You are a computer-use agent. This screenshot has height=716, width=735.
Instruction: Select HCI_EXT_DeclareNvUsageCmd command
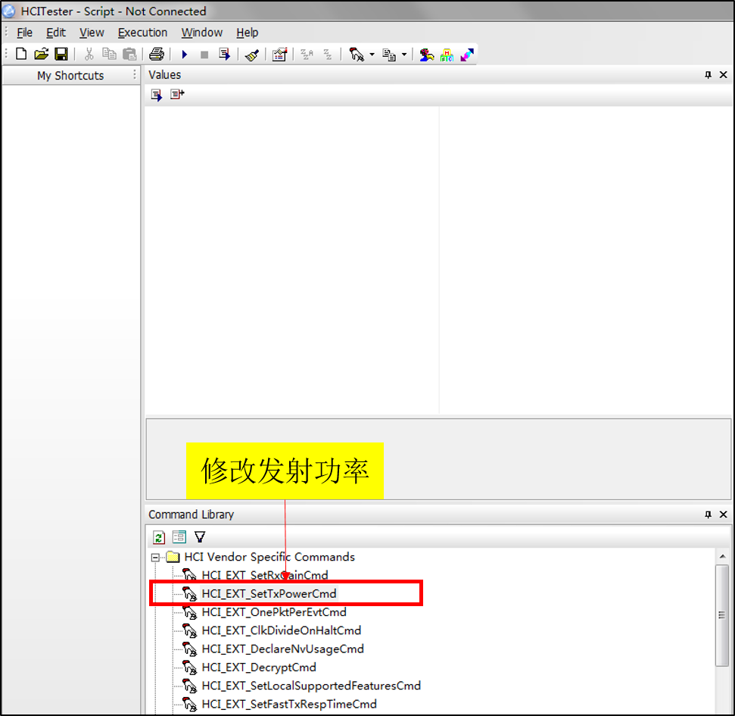tap(282, 649)
